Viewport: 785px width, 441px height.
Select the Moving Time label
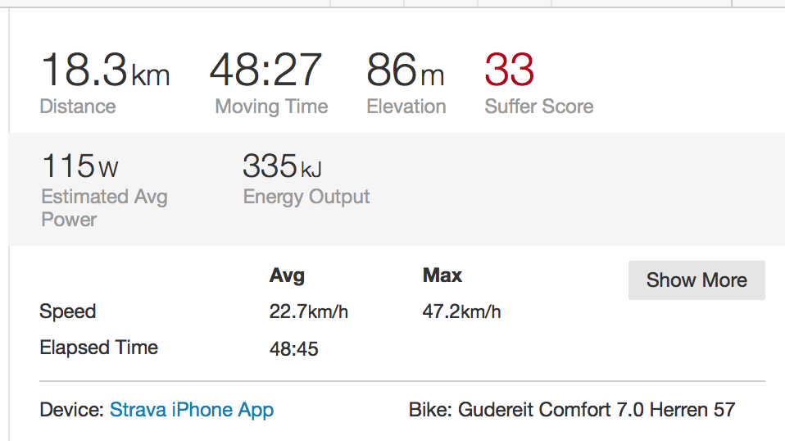271,107
